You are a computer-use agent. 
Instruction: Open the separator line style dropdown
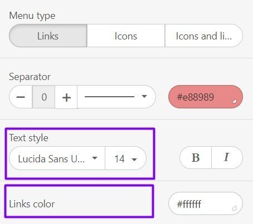point(116,97)
